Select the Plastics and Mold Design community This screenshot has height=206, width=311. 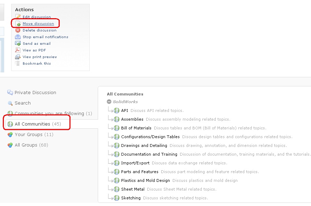pos(146,180)
